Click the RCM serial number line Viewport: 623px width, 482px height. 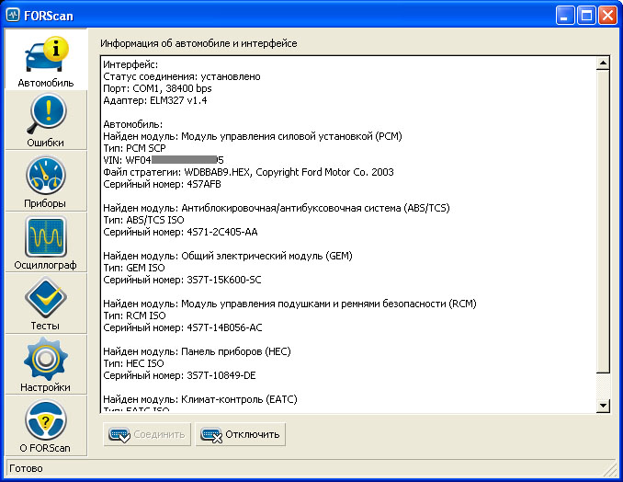coord(183,327)
